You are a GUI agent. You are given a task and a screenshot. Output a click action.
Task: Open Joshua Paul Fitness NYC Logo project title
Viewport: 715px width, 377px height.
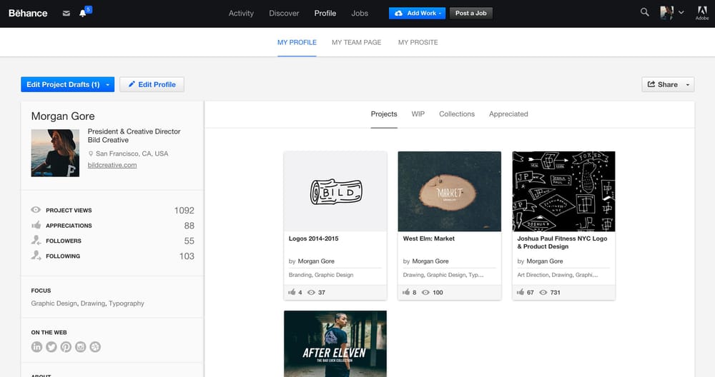point(562,242)
